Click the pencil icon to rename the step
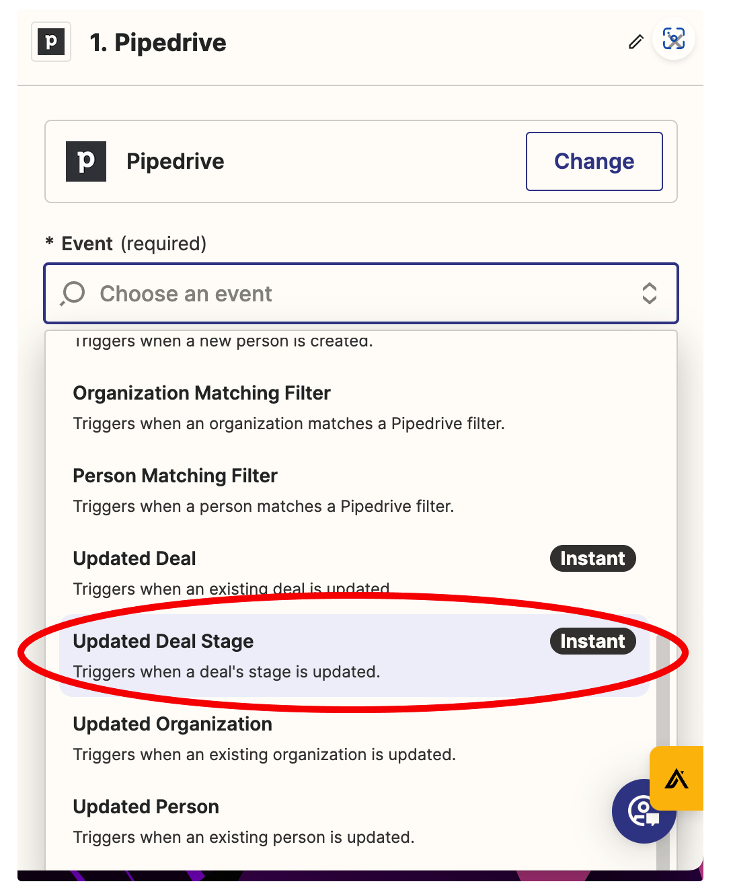 pyautogui.click(x=635, y=42)
